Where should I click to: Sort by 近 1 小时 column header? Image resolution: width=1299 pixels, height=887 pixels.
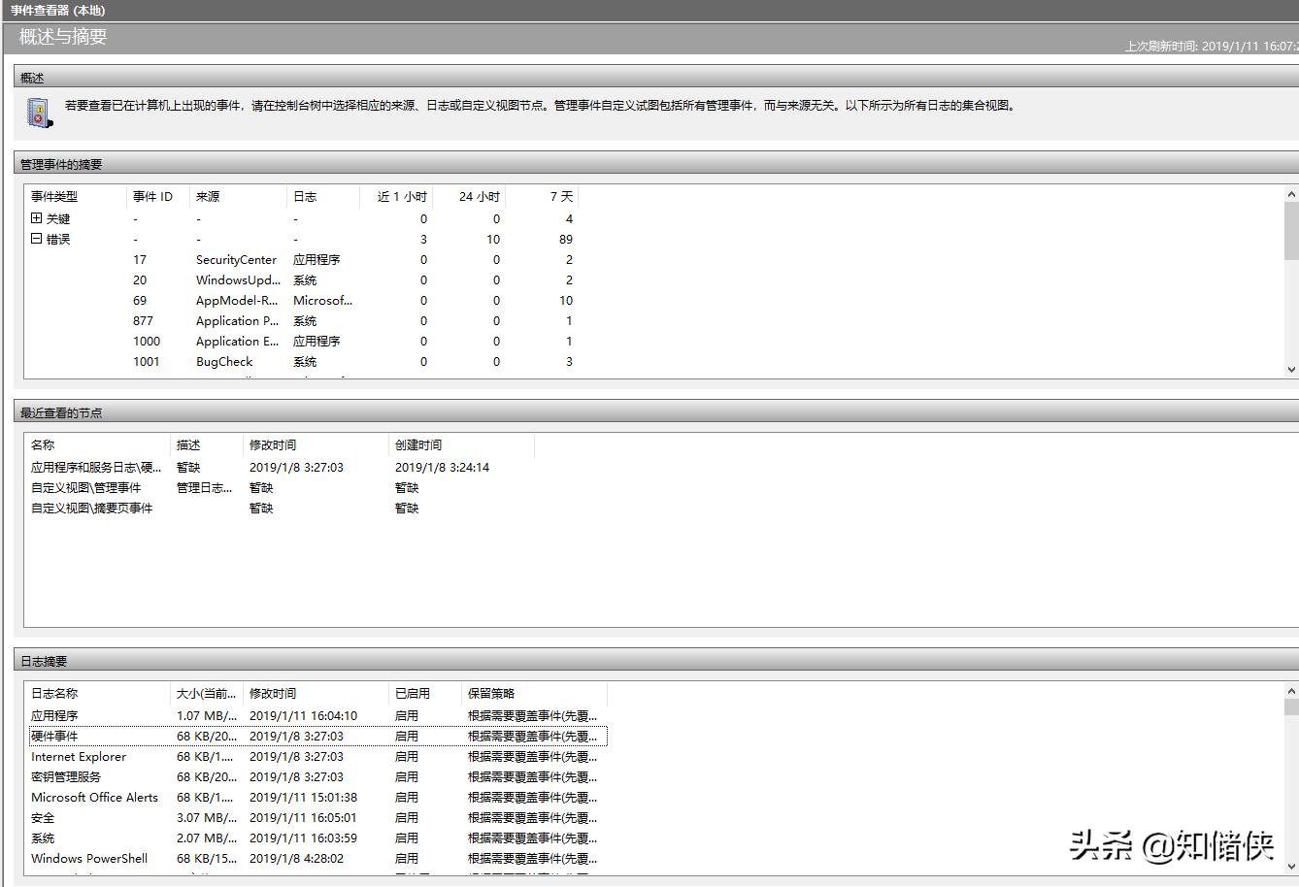pyautogui.click(x=396, y=196)
